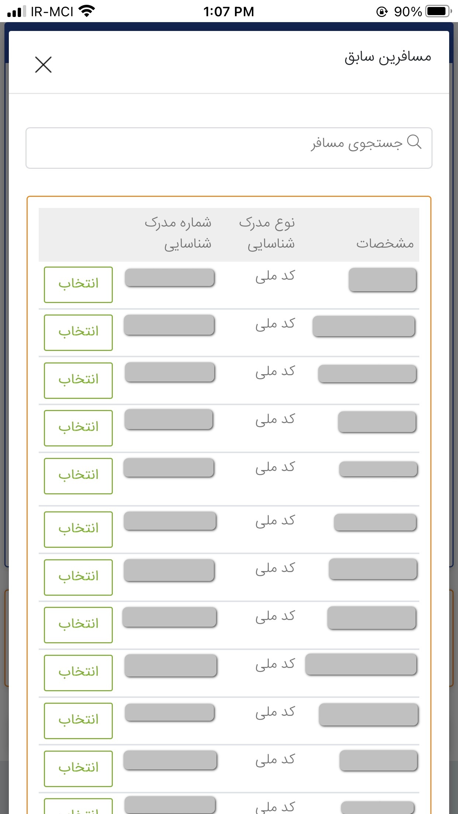Click the مشخصات column header

tap(385, 244)
